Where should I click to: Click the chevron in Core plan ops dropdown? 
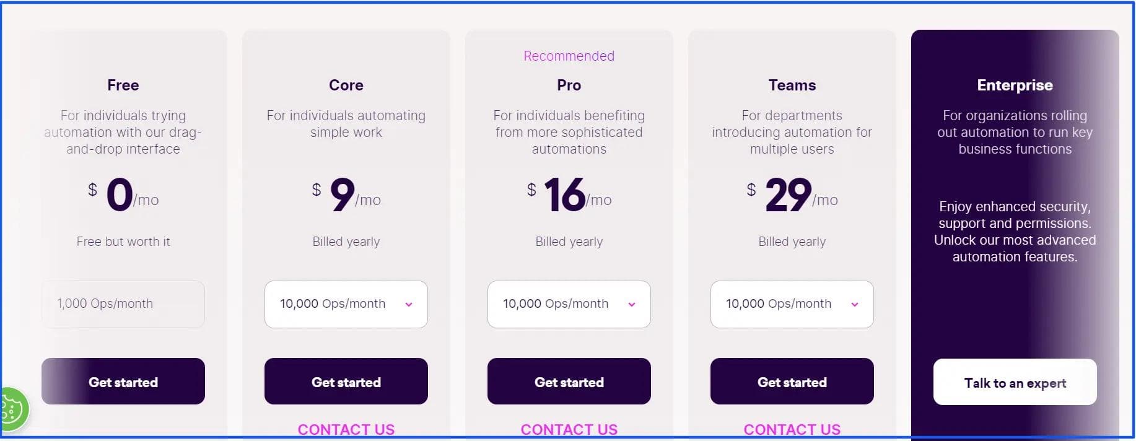coord(409,304)
